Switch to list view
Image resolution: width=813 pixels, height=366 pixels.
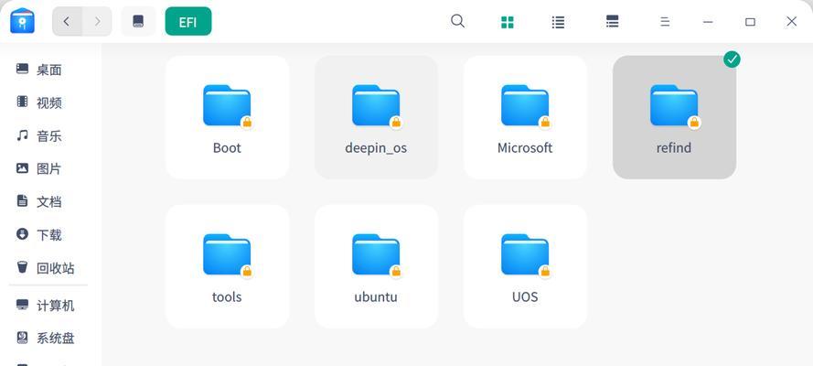tap(558, 22)
